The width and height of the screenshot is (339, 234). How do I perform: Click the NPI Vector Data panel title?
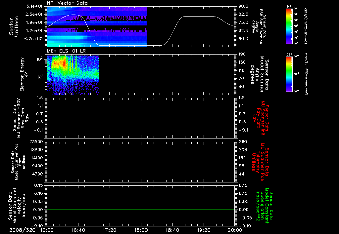pyautogui.click(x=67, y=3)
